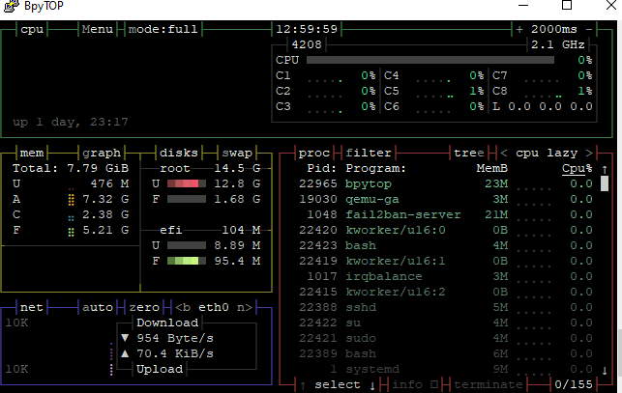Select bash process with PID 22423
The image size is (622, 393).
[446, 245]
